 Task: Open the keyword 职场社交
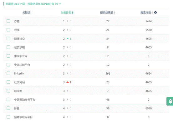tap(19, 39)
